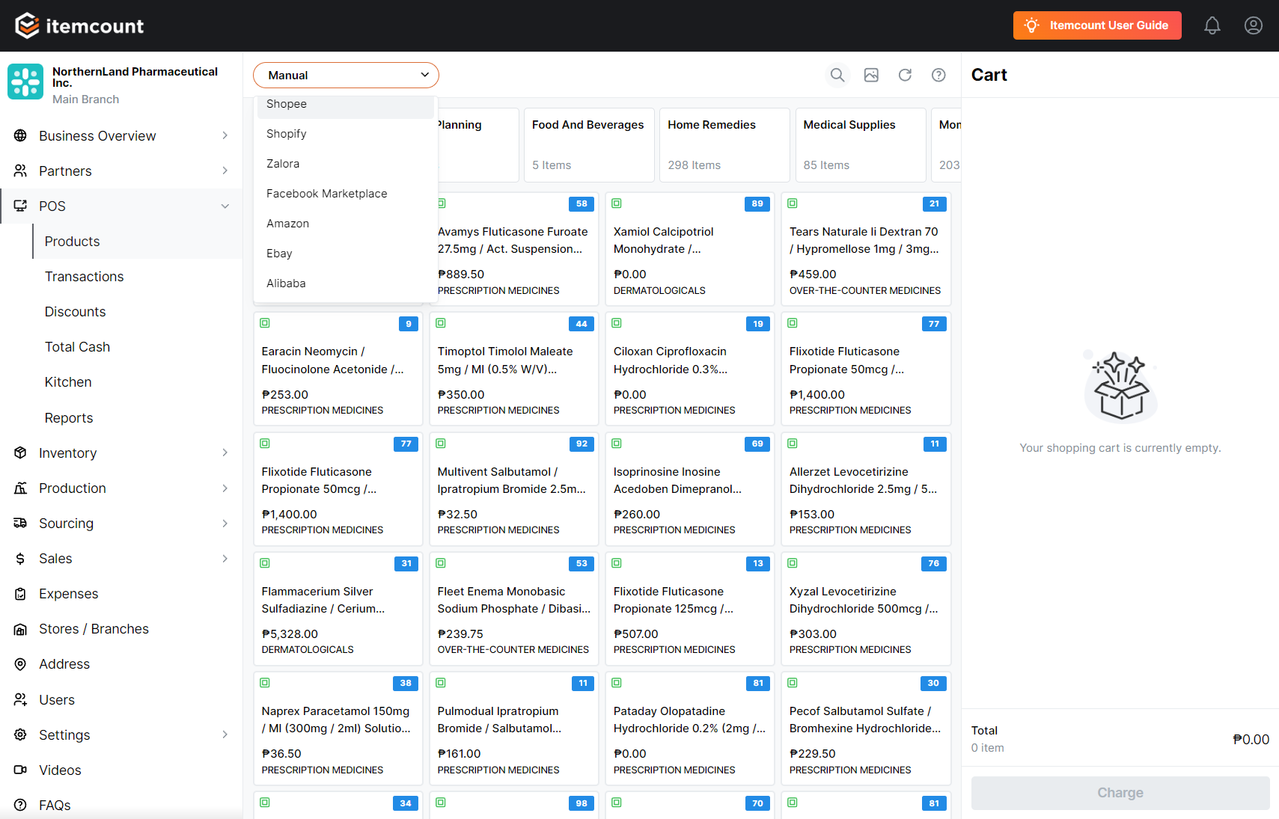Open the help question mark icon
This screenshot has height=819, width=1279.
[938, 75]
